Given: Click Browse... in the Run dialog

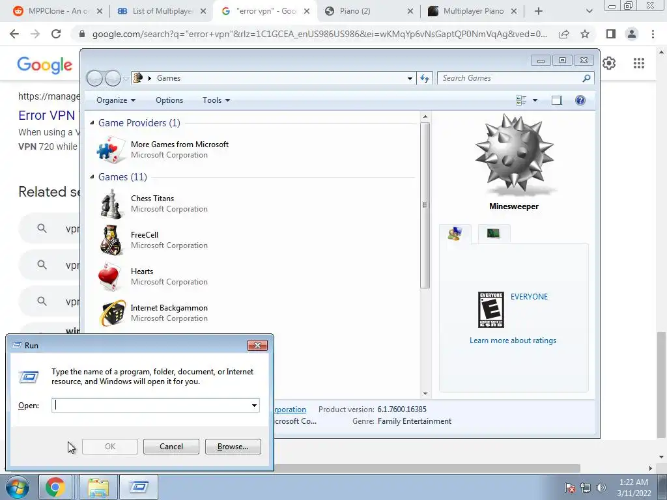Looking at the screenshot, I should tap(233, 447).
